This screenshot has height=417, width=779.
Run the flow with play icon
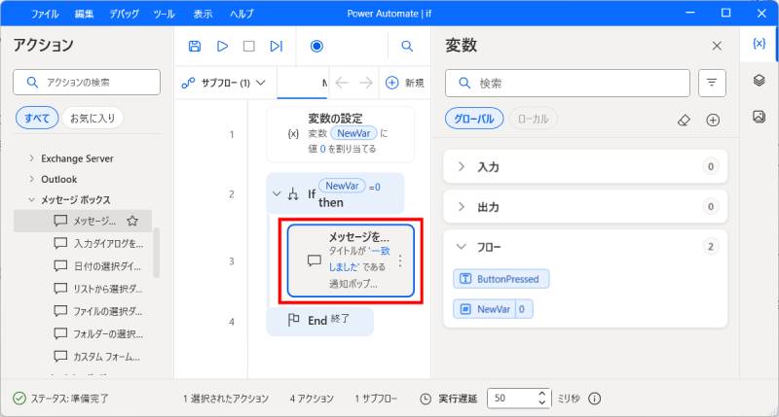click(222, 46)
